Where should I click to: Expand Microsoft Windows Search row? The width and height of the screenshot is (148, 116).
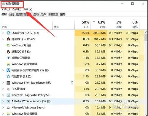3,108
